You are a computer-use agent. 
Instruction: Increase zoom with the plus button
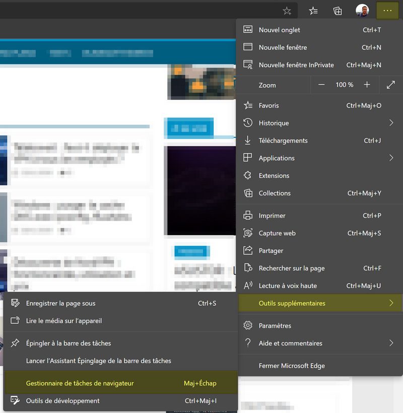(x=367, y=85)
